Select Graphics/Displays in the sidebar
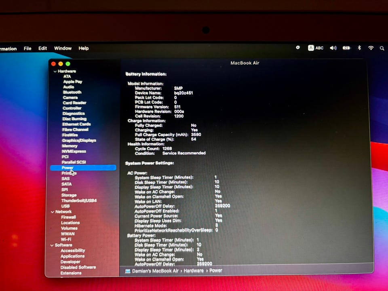The image size is (388, 291). pos(79,141)
